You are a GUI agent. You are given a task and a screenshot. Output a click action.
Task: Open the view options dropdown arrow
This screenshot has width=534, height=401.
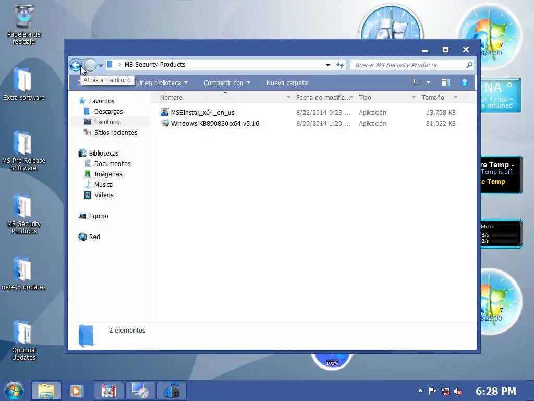point(429,82)
